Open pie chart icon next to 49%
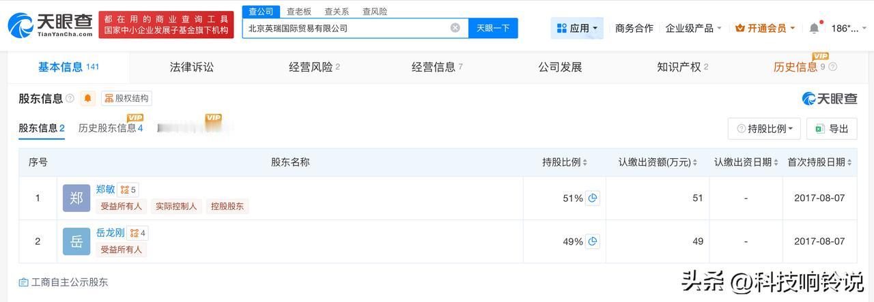The image size is (874, 302). (x=593, y=241)
